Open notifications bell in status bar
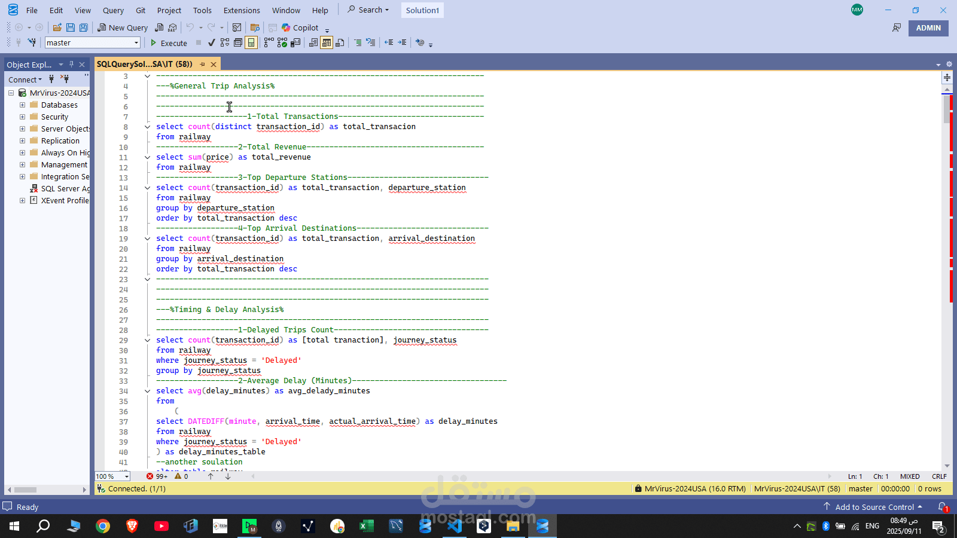 click(943, 507)
